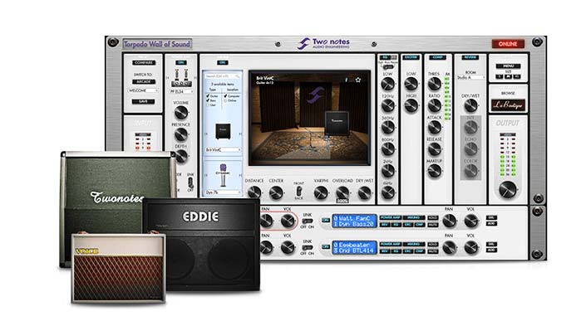Viewport: 581px width, 326px height.
Task: Click the COMPARE button
Action: (144, 62)
